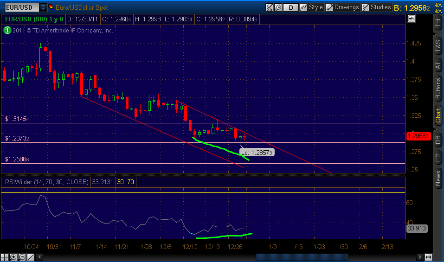
Task: Click the horizontal time scrollbar thumb
Action: pyautogui.click(x=302, y=257)
